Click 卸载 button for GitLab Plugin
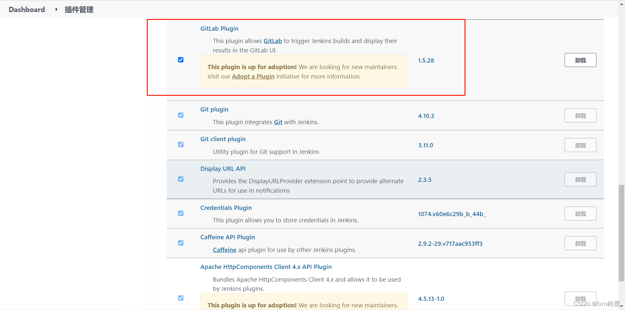625x310 pixels. click(x=580, y=60)
